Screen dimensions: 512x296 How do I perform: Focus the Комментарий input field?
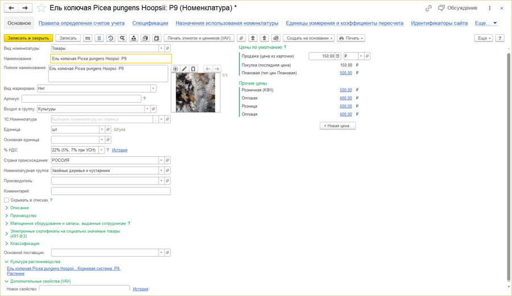[111, 191]
